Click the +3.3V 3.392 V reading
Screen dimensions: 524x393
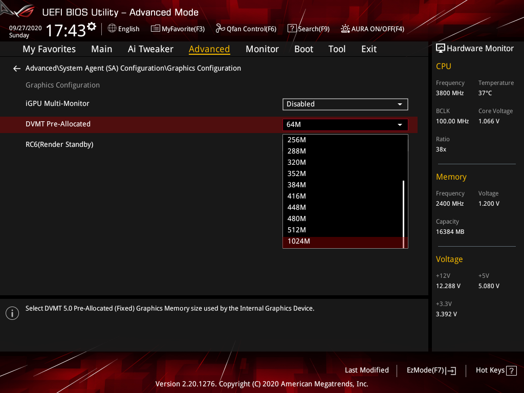pos(446,315)
